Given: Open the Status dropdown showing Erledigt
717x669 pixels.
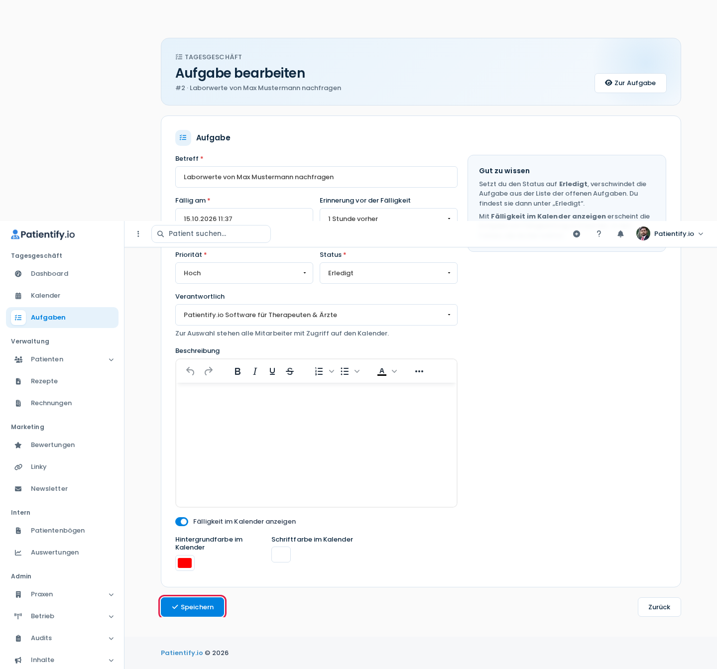Looking at the screenshot, I should pyautogui.click(x=388, y=273).
